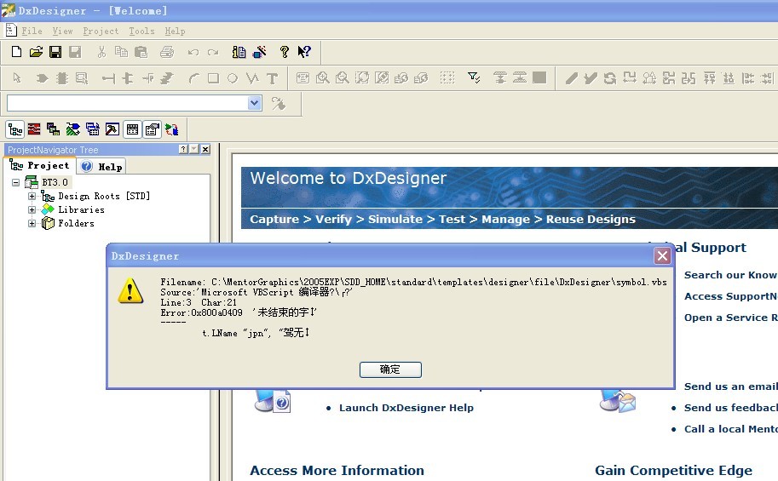Click the Open a Service Request link
This screenshot has width=778, height=481.
pos(731,318)
